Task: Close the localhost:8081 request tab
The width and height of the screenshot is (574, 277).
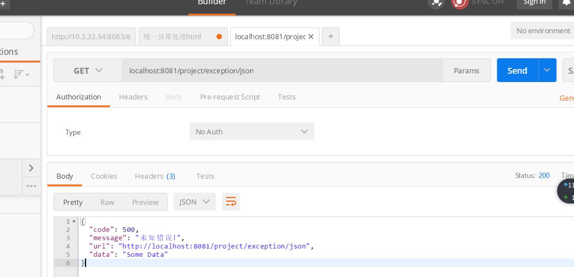Action: 311,36
